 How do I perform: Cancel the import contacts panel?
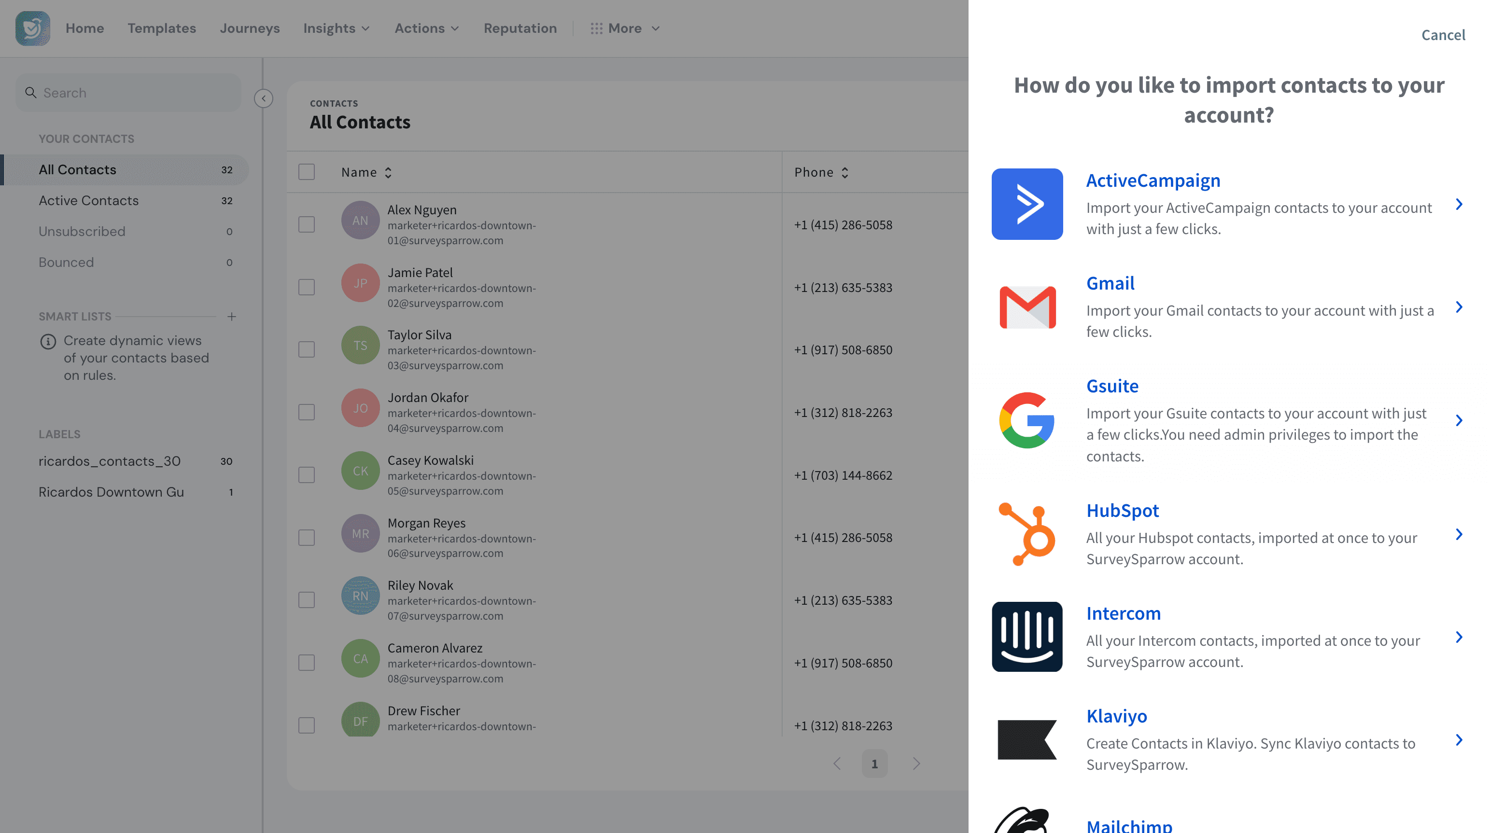[x=1443, y=35]
